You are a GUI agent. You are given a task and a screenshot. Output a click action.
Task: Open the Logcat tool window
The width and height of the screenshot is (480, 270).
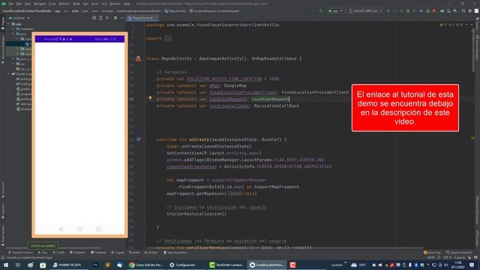[x=118, y=253]
